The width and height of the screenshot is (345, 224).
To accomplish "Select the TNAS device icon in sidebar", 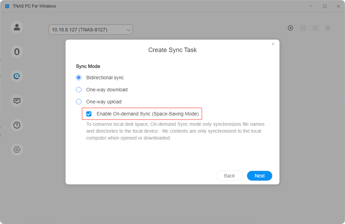I will 17,52.
